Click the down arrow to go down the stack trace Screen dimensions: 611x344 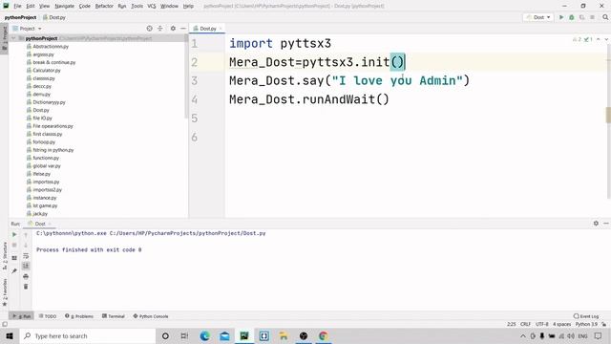coord(26,245)
